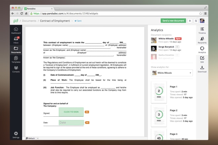
Task: Open the Inbox with 2 notifications
Action: coord(16,40)
